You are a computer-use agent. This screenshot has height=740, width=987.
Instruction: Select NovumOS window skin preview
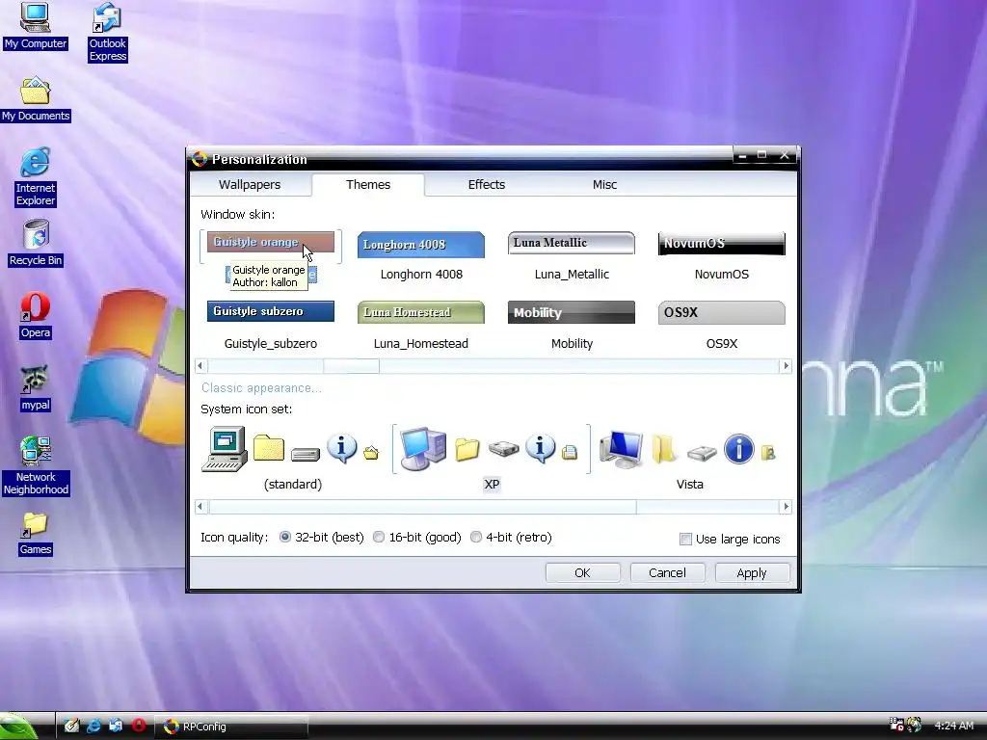pyautogui.click(x=721, y=244)
